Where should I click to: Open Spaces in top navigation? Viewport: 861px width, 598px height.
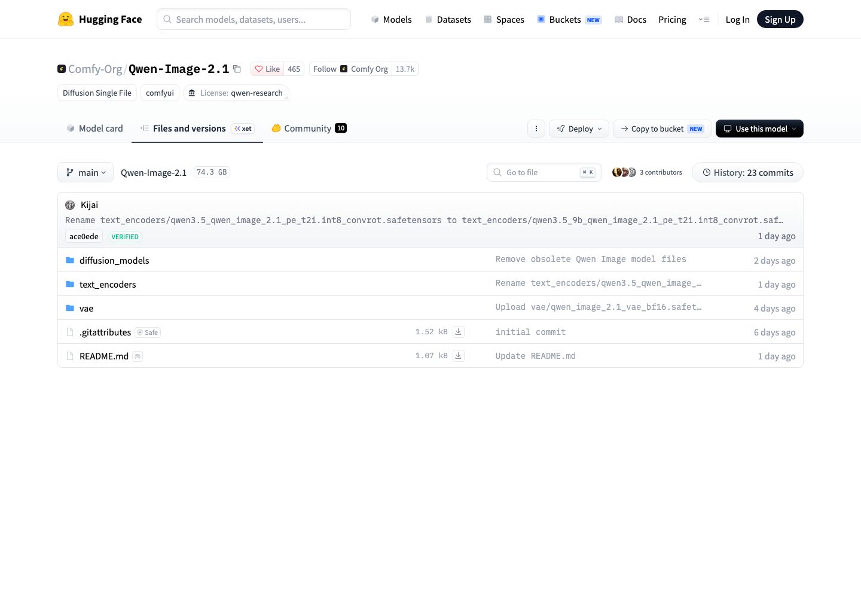pyautogui.click(x=504, y=20)
